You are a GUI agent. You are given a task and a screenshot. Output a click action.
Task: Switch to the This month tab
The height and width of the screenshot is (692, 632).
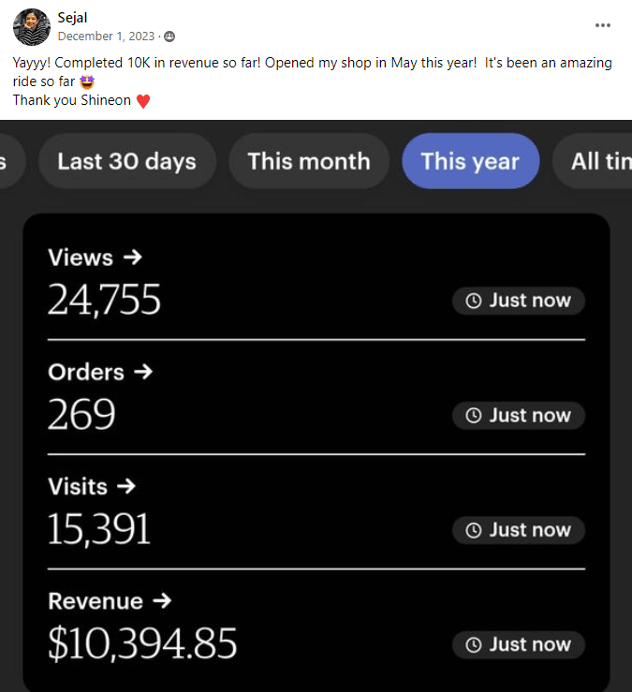308,161
